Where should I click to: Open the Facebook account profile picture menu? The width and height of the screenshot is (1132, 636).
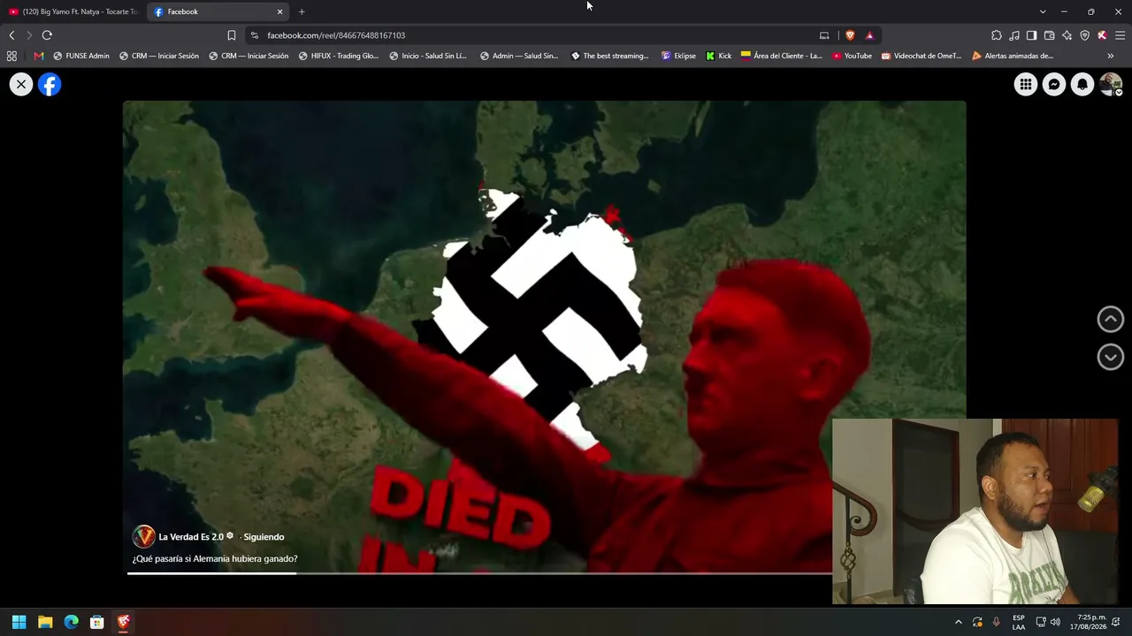(1111, 84)
